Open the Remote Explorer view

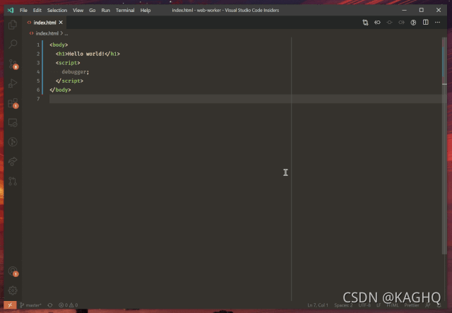(13, 123)
